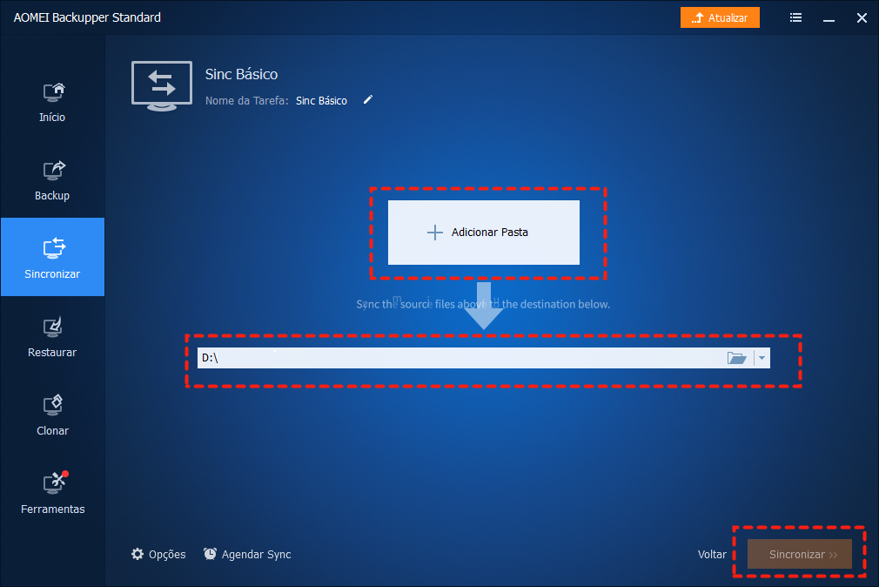Open the Backup section in sidebar
This screenshot has width=879, height=587.
click(52, 180)
